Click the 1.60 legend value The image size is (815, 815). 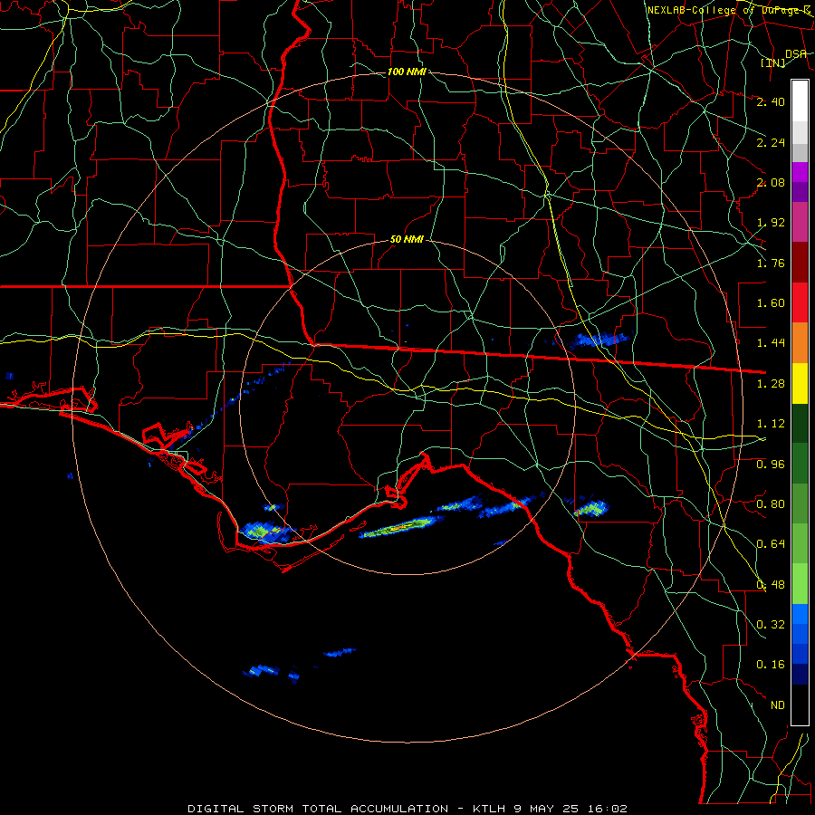click(x=771, y=303)
